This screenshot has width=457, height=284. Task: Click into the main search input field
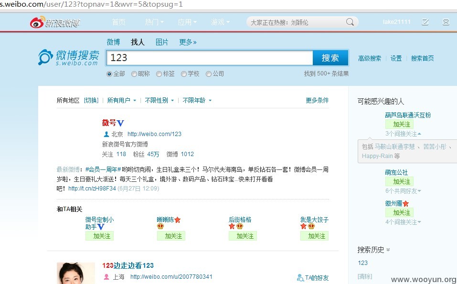pos(209,58)
